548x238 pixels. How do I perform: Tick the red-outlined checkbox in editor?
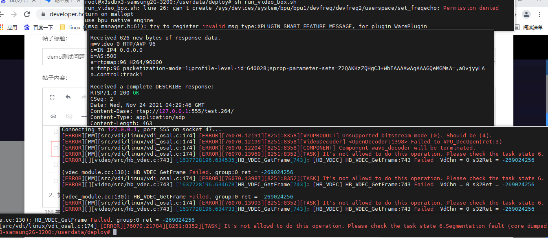55,148
